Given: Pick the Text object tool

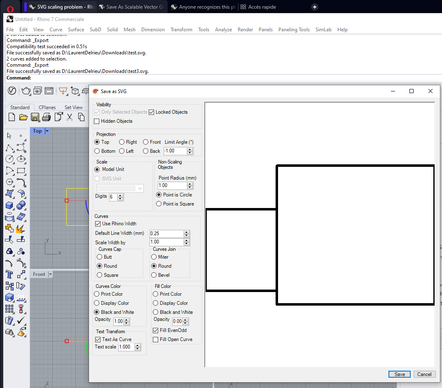Looking at the screenshot, I should click(9, 274).
